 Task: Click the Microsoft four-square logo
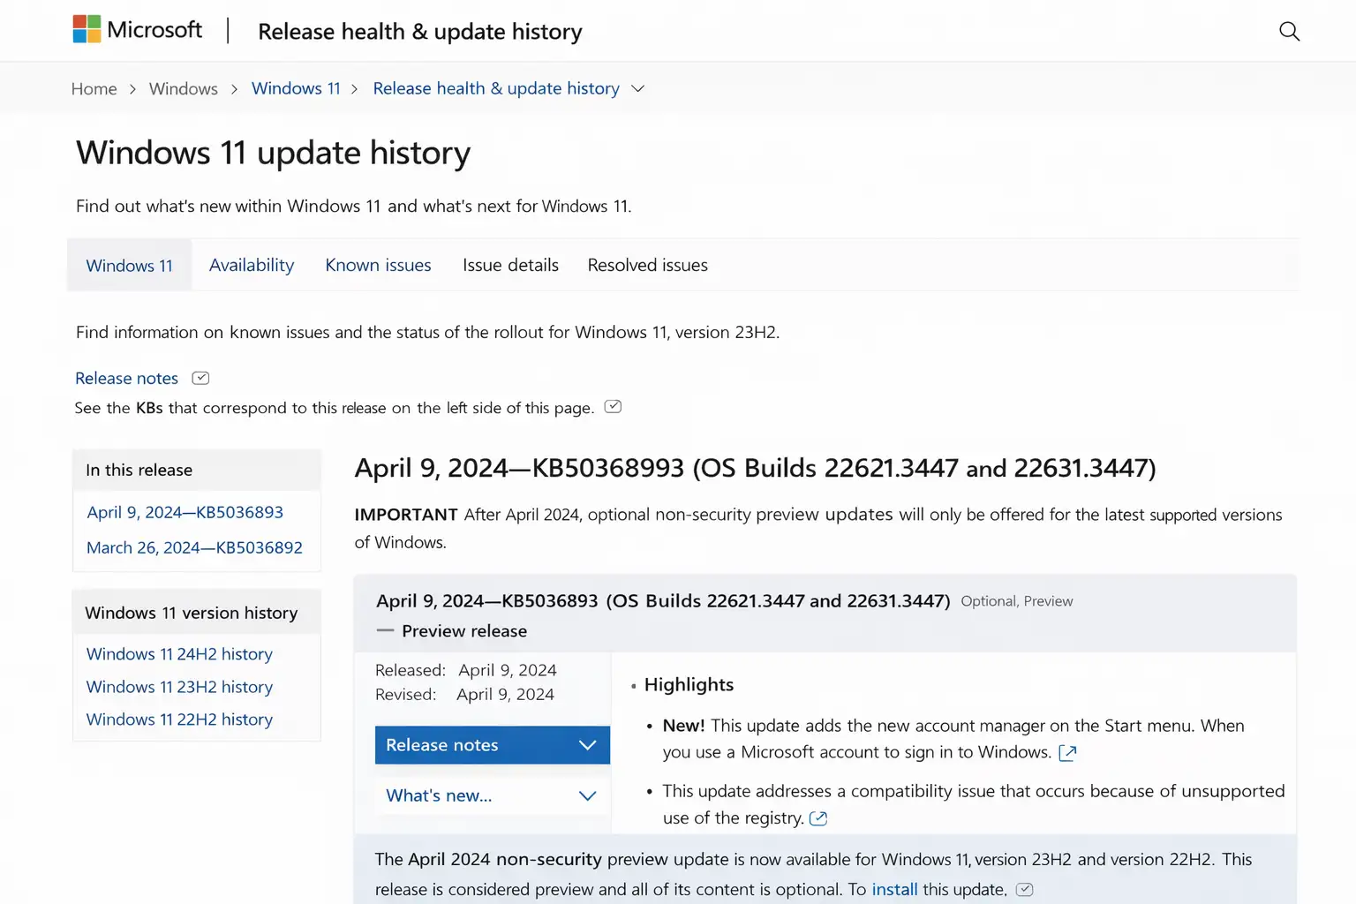click(x=87, y=29)
